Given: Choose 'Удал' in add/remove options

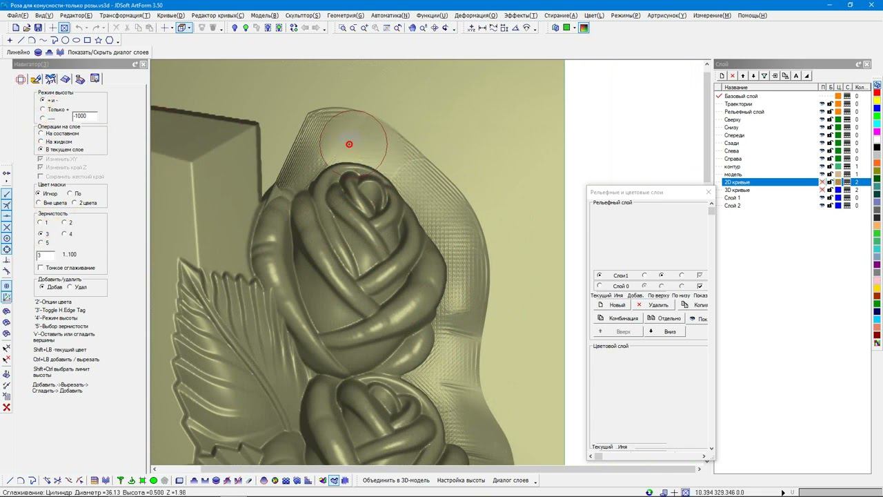Looking at the screenshot, I should tap(70, 286).
